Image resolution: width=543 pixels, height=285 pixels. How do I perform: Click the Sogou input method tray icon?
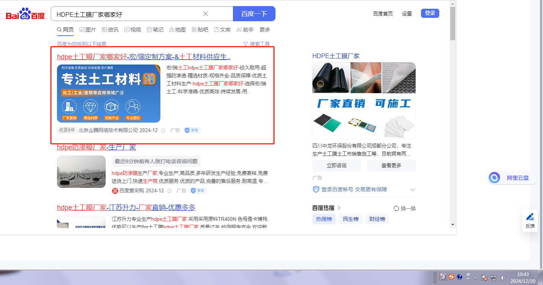(x=451, y=277)
